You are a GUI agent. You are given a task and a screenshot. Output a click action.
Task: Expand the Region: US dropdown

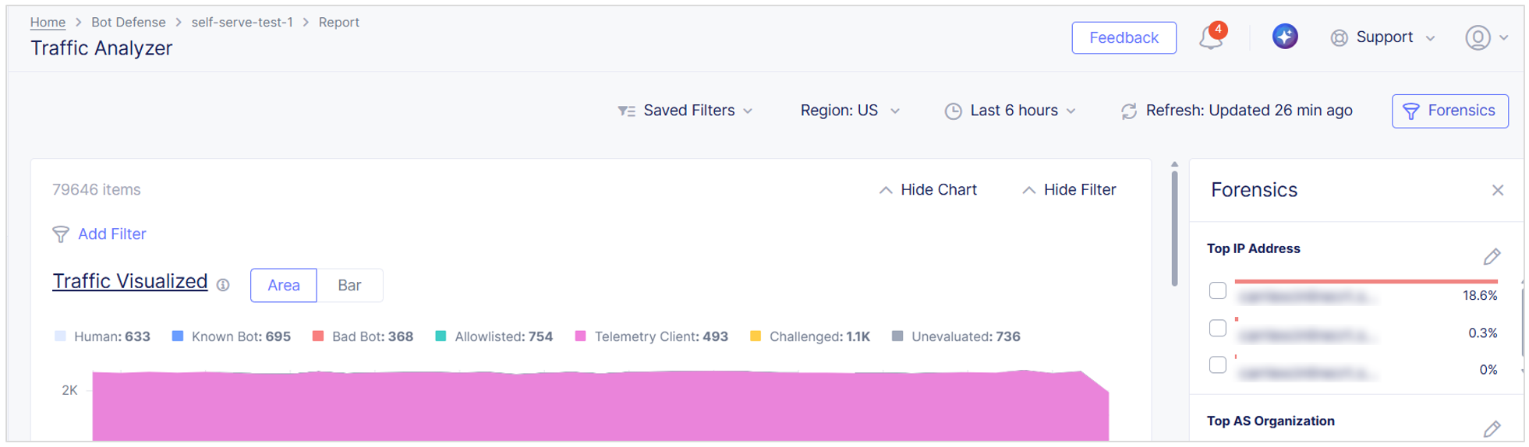(850, 111)
